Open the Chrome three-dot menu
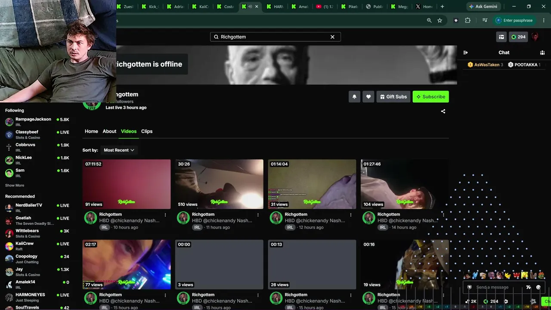The height and width of the screenshot is (310, 551). coord(544,20)
